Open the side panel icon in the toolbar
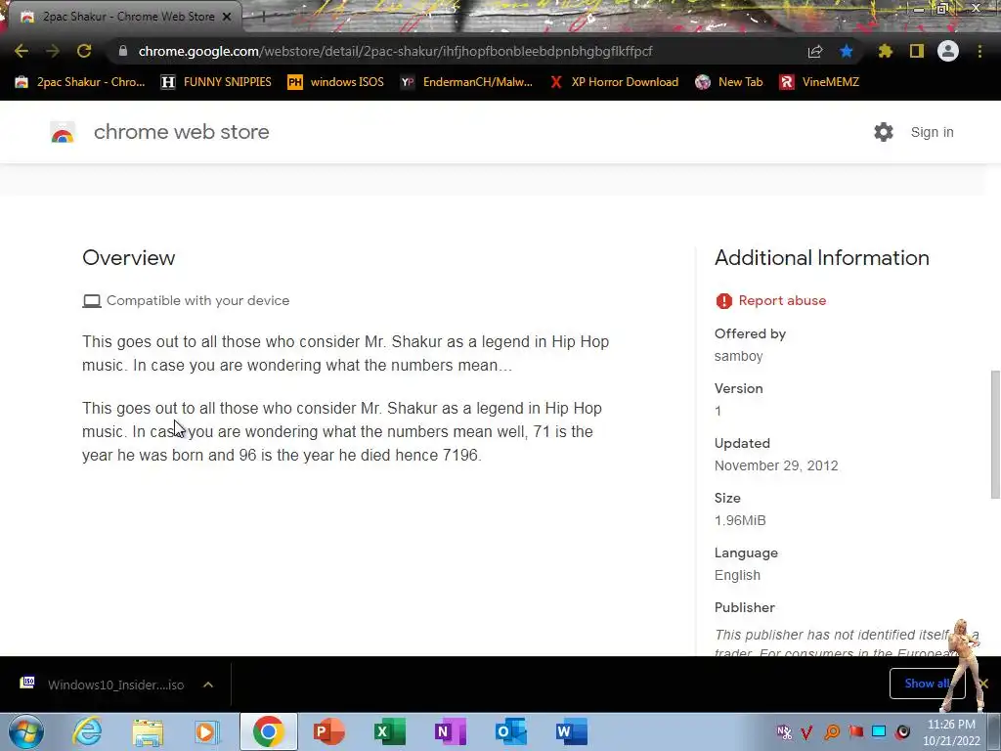This screenshot has width=1001, height=751. pos(917,51)
